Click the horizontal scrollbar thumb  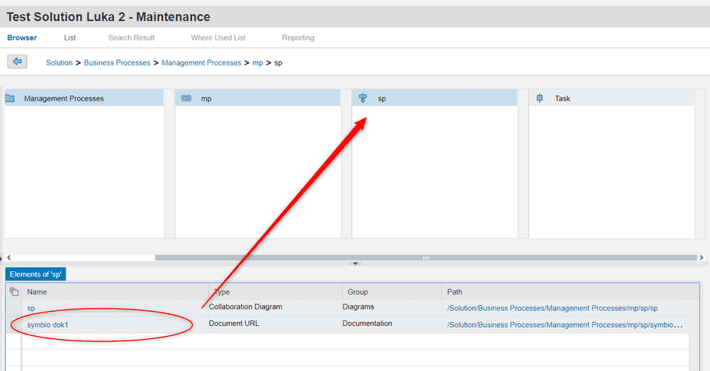(426, 257)
